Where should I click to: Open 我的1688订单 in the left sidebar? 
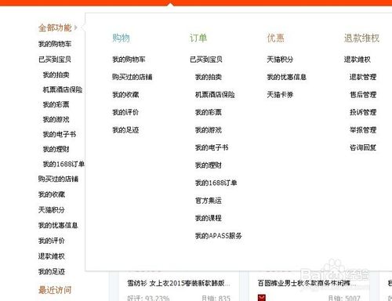[64, 164]
